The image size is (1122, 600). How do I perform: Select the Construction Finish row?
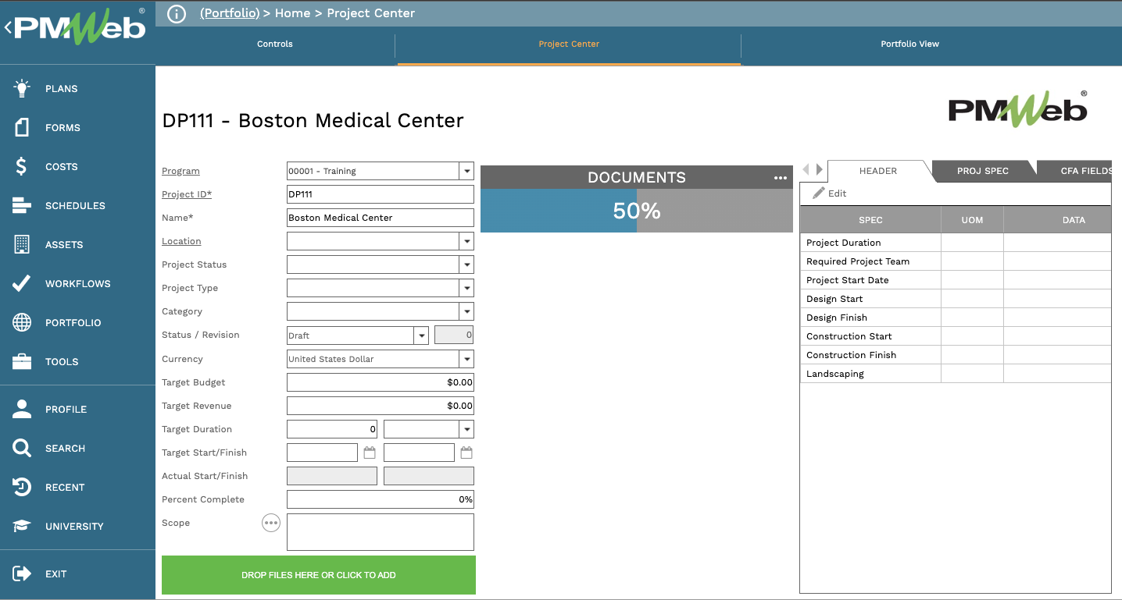(956, 355)
